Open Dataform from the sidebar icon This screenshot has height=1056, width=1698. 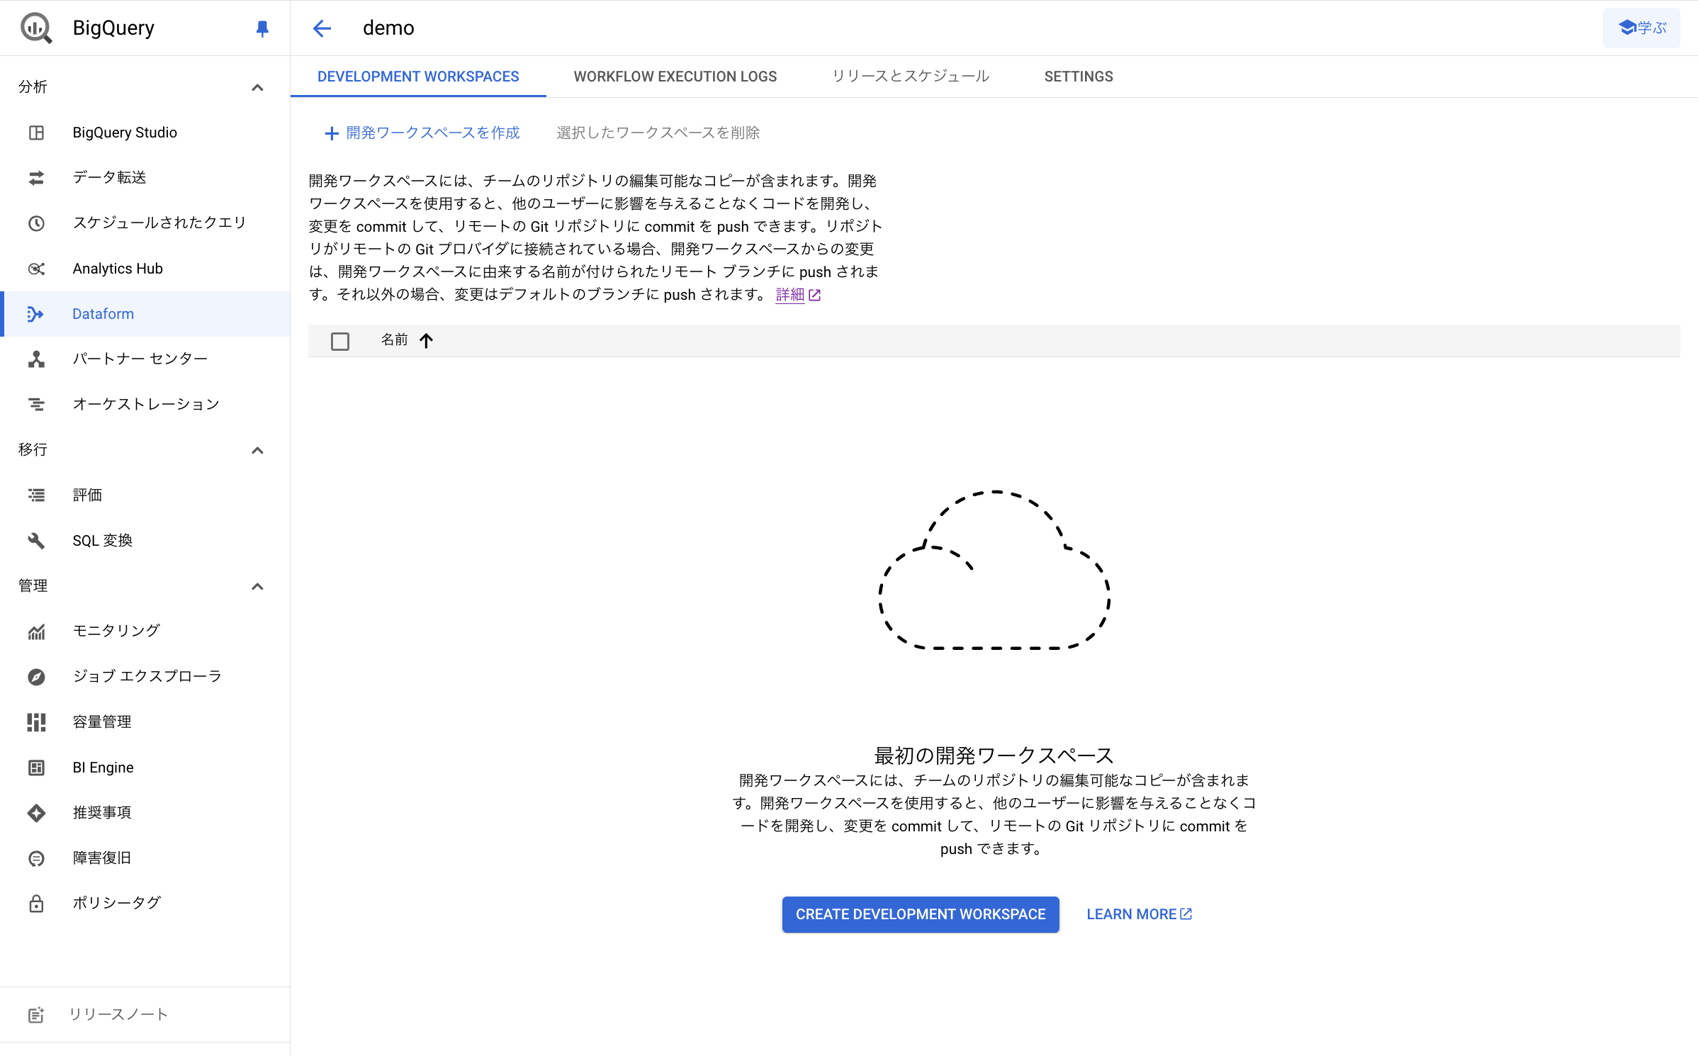[35, 314]
